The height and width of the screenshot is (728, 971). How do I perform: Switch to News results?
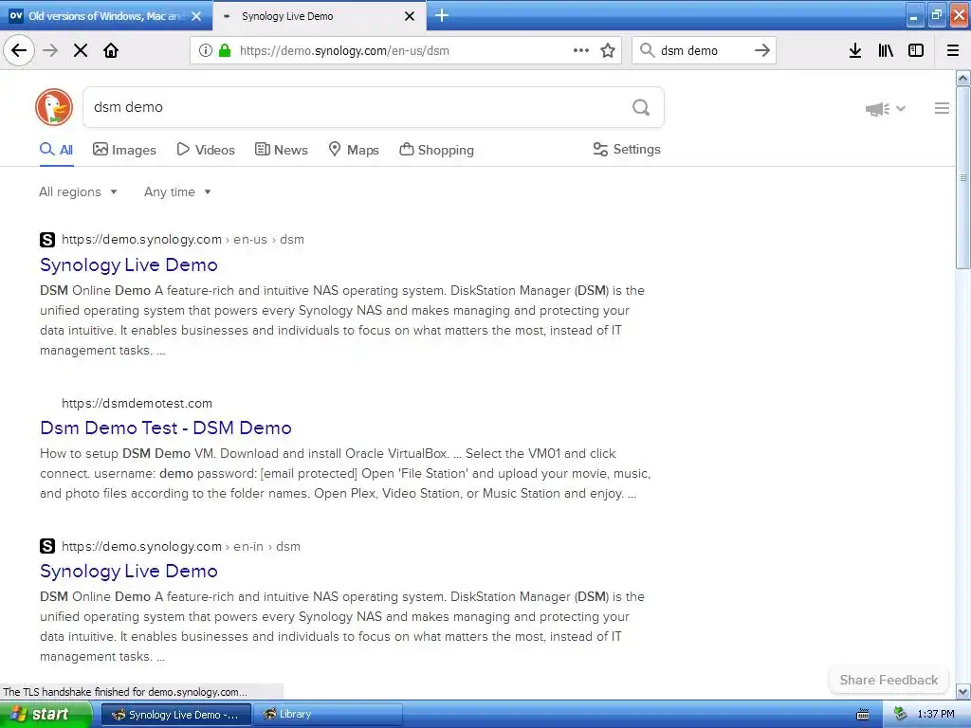tap(282, 150)
